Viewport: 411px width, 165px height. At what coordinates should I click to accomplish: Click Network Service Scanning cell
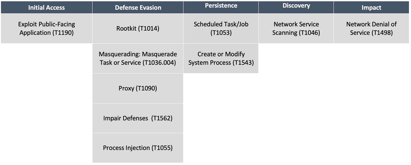[296, 28]
